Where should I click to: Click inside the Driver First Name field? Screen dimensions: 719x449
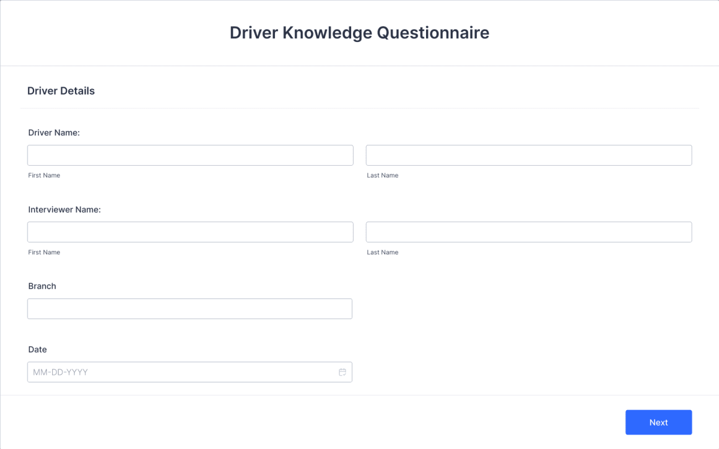pyautogui.click(x=190, y=154)
